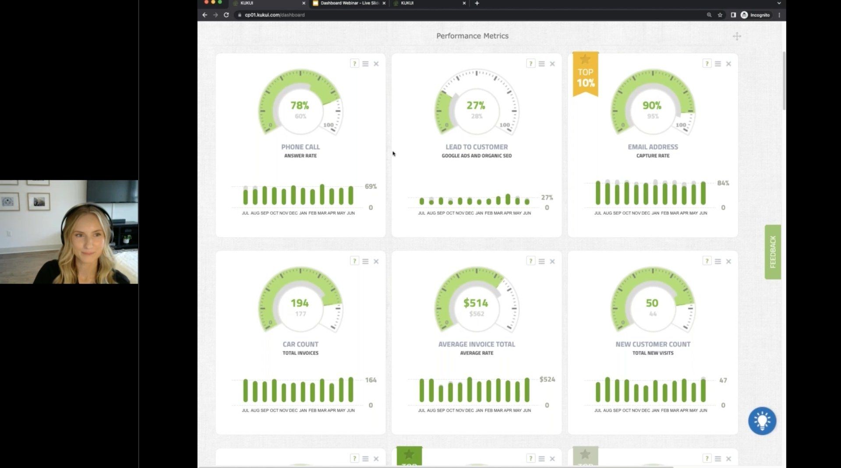
Task: Bookmark the page with the star icon
Action: (x=720, y=14)
